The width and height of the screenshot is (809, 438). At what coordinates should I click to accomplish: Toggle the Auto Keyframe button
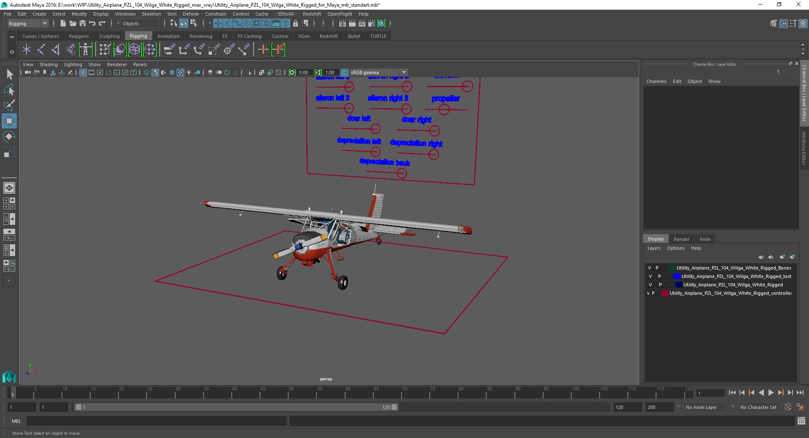pyautogui.click(x=788, y=407)
